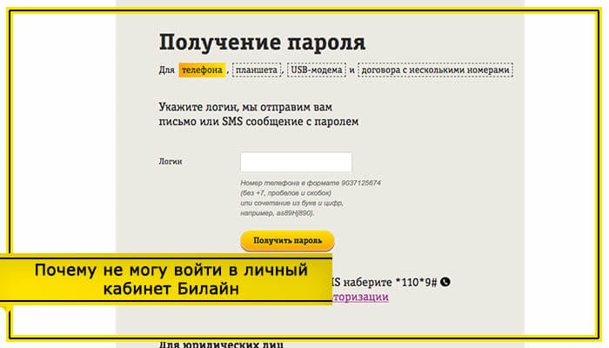Choose "договора с несколькими номерами" tab
609x348 pixels.
pyautogui.click(x=435, y=70)
